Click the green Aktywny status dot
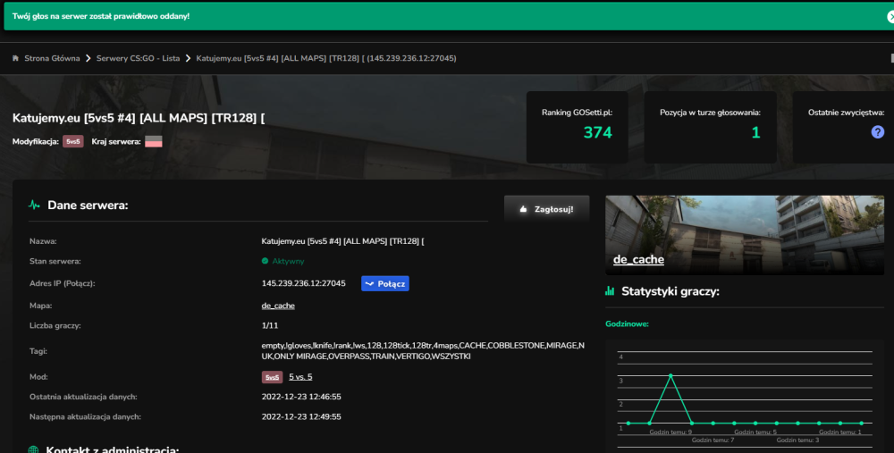894x453 pixels. pos(265,261)
